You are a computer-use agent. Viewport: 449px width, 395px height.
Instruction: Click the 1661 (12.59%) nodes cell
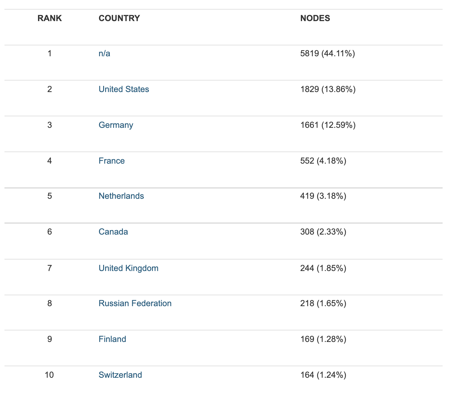[328, 125]
